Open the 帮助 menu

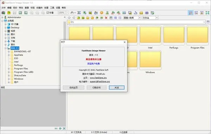64,8
